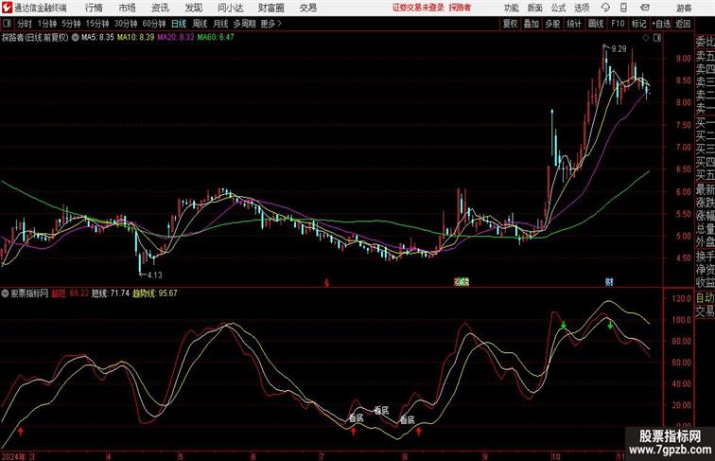
Task: Open the 行情 menu
Action: 94,8
